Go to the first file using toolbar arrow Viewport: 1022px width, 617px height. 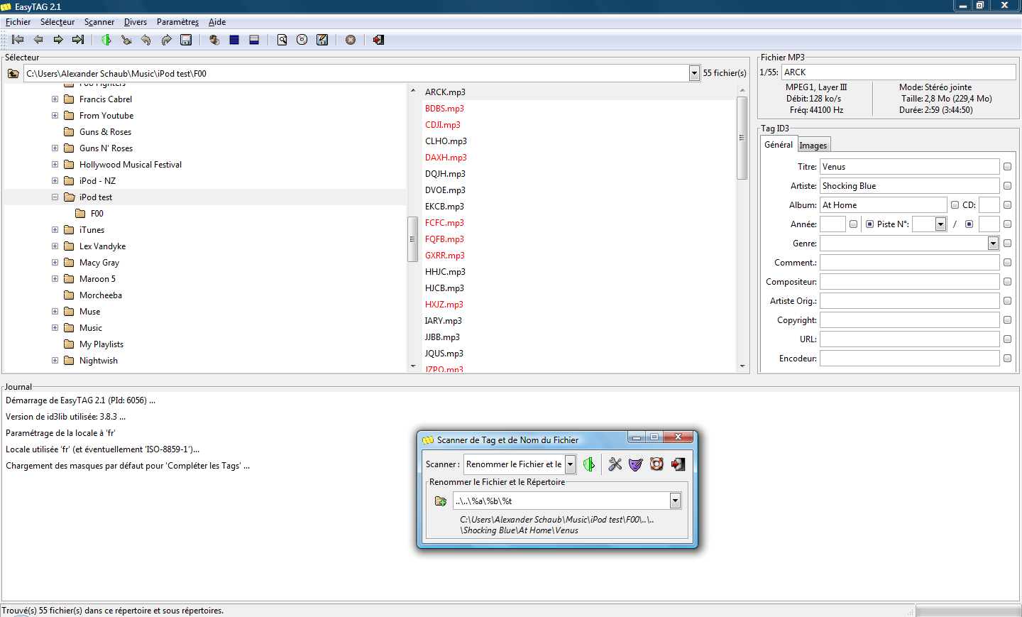(x=18, y=40)
